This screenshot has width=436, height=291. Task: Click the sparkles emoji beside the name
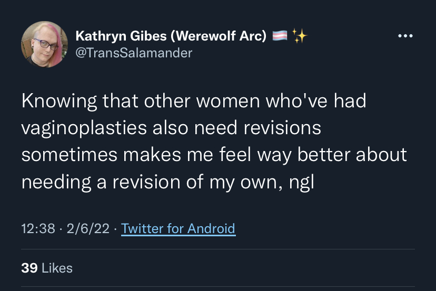click(300, 36)
